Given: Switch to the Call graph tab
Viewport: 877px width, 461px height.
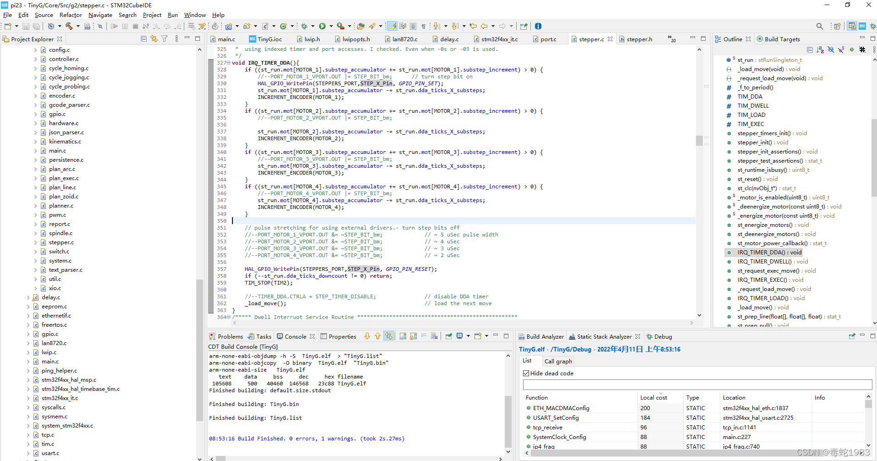Looking at the screenshot, I should pyautogui.click(x=558, y=361).
